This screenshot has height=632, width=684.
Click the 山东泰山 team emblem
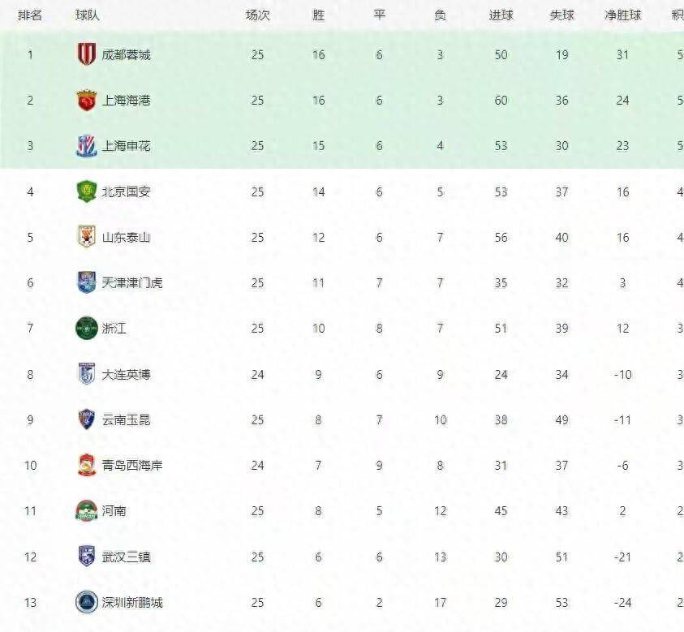(86, 237)
